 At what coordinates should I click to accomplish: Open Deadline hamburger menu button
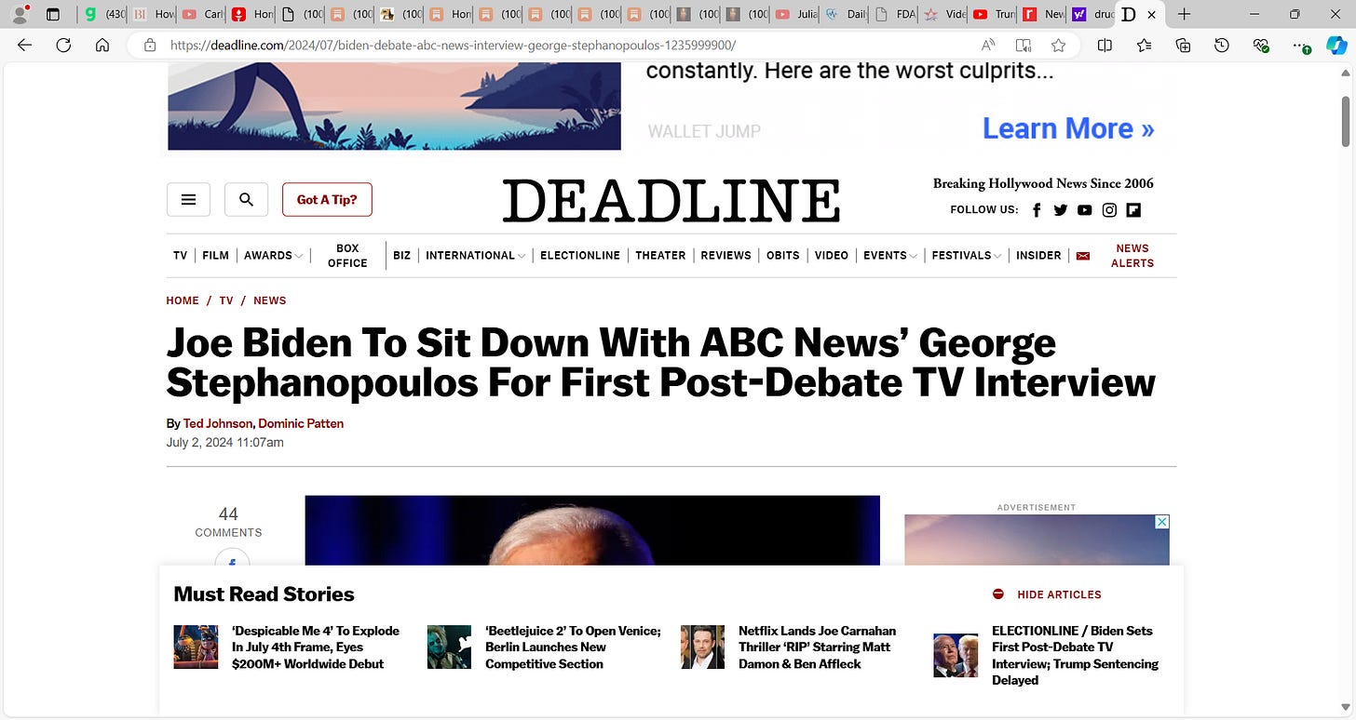click(x=188, y=199)
